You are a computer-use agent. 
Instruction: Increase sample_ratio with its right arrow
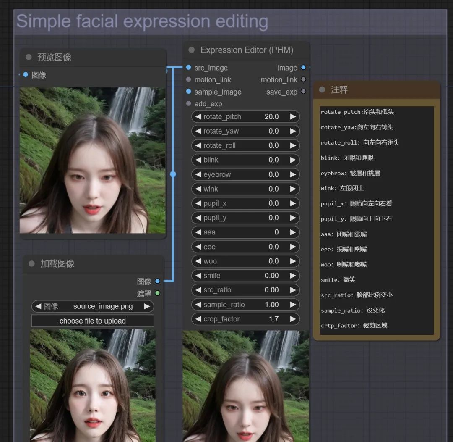tap(293, 305)
